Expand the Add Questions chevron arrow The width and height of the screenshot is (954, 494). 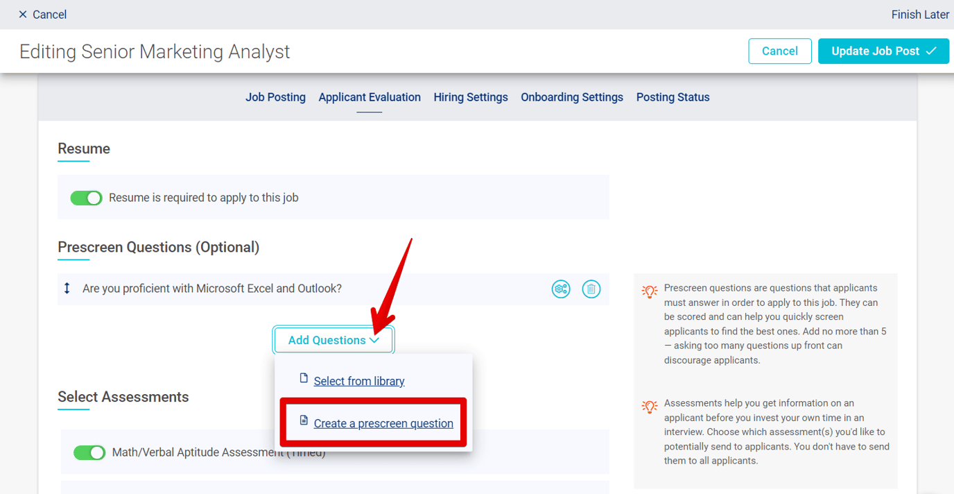(374, 340)
